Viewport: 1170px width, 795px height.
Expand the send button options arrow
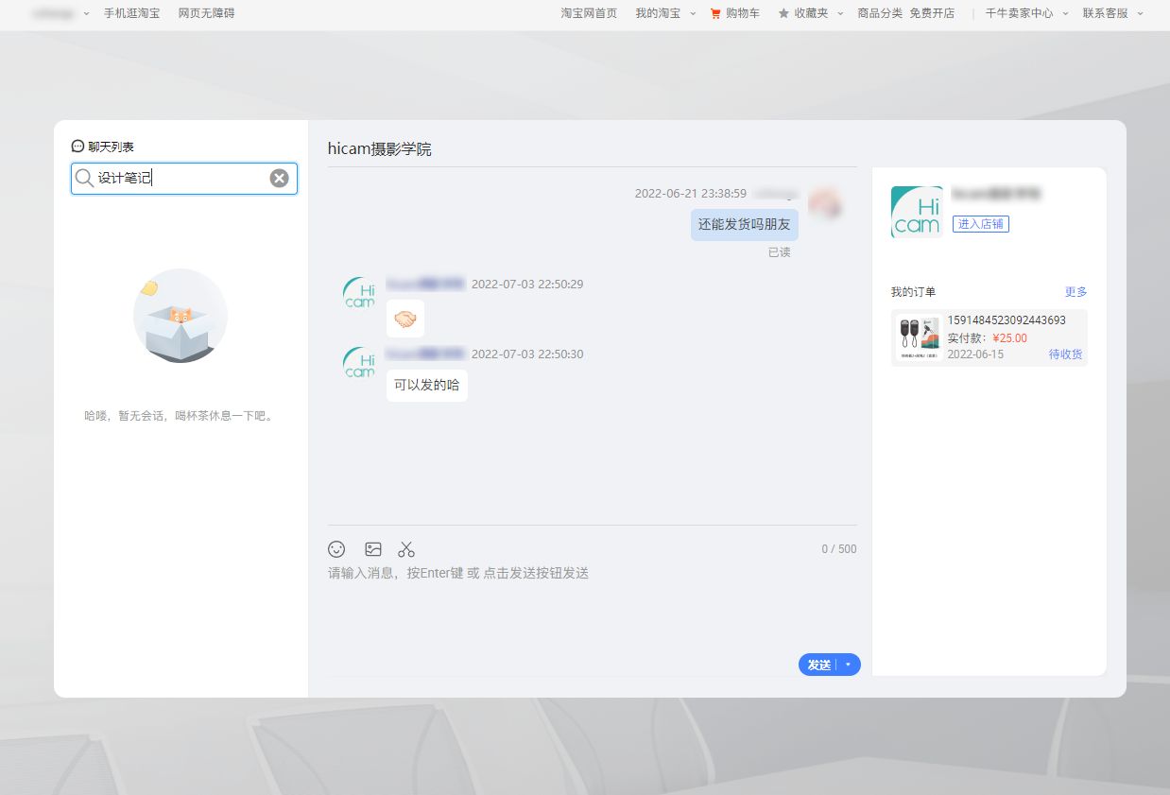(848, 665)
